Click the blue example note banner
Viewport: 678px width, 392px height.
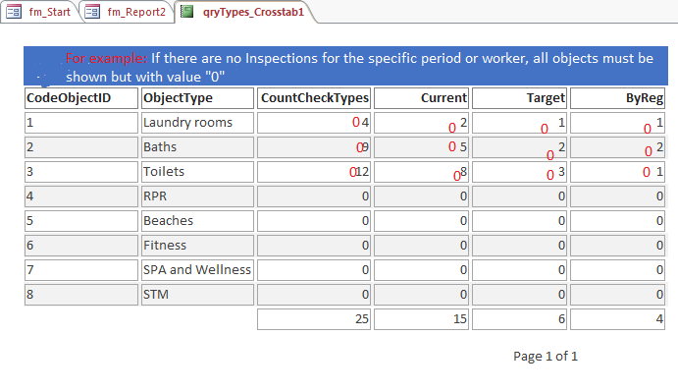click(x=345, y=66)
